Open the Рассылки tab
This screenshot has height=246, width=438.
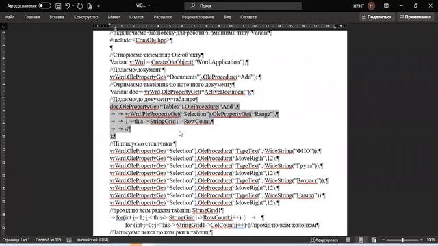click(x=163, y=17)
